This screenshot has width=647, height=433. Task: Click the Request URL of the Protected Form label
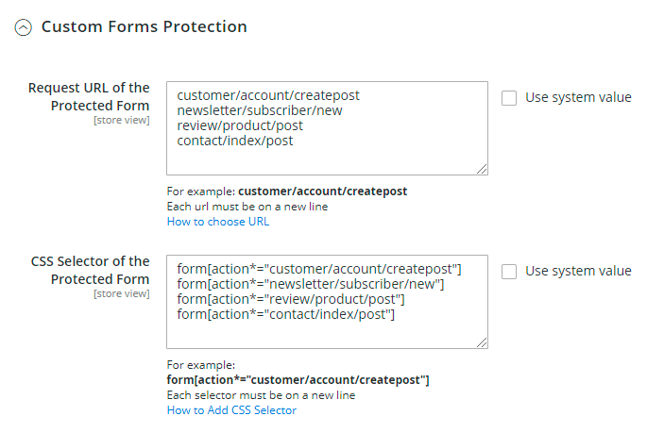[89, 96]
